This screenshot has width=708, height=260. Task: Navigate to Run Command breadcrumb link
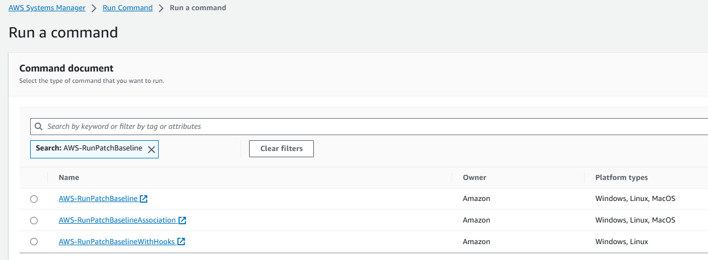[x=127, y=8]
